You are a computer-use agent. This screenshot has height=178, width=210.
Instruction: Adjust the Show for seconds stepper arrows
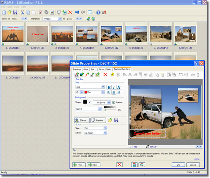(24, 18)
